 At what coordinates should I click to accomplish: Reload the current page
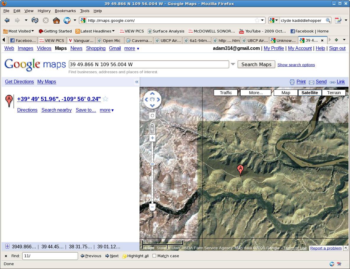(x=35, y=20)
